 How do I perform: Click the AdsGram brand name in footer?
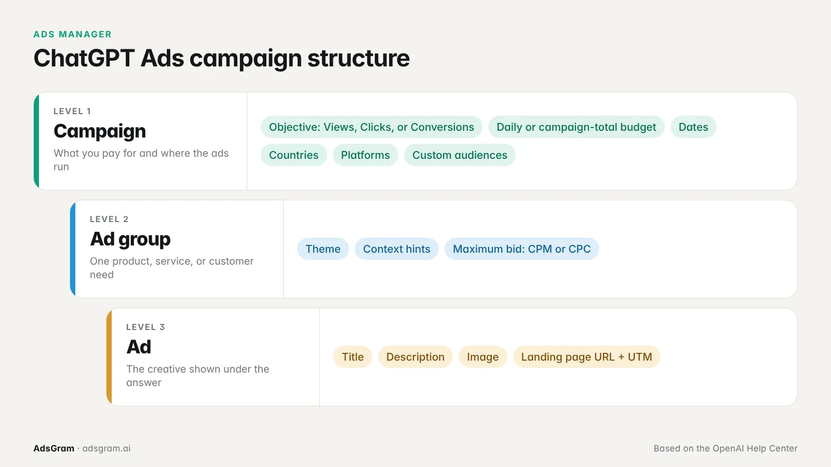(54, 448)
